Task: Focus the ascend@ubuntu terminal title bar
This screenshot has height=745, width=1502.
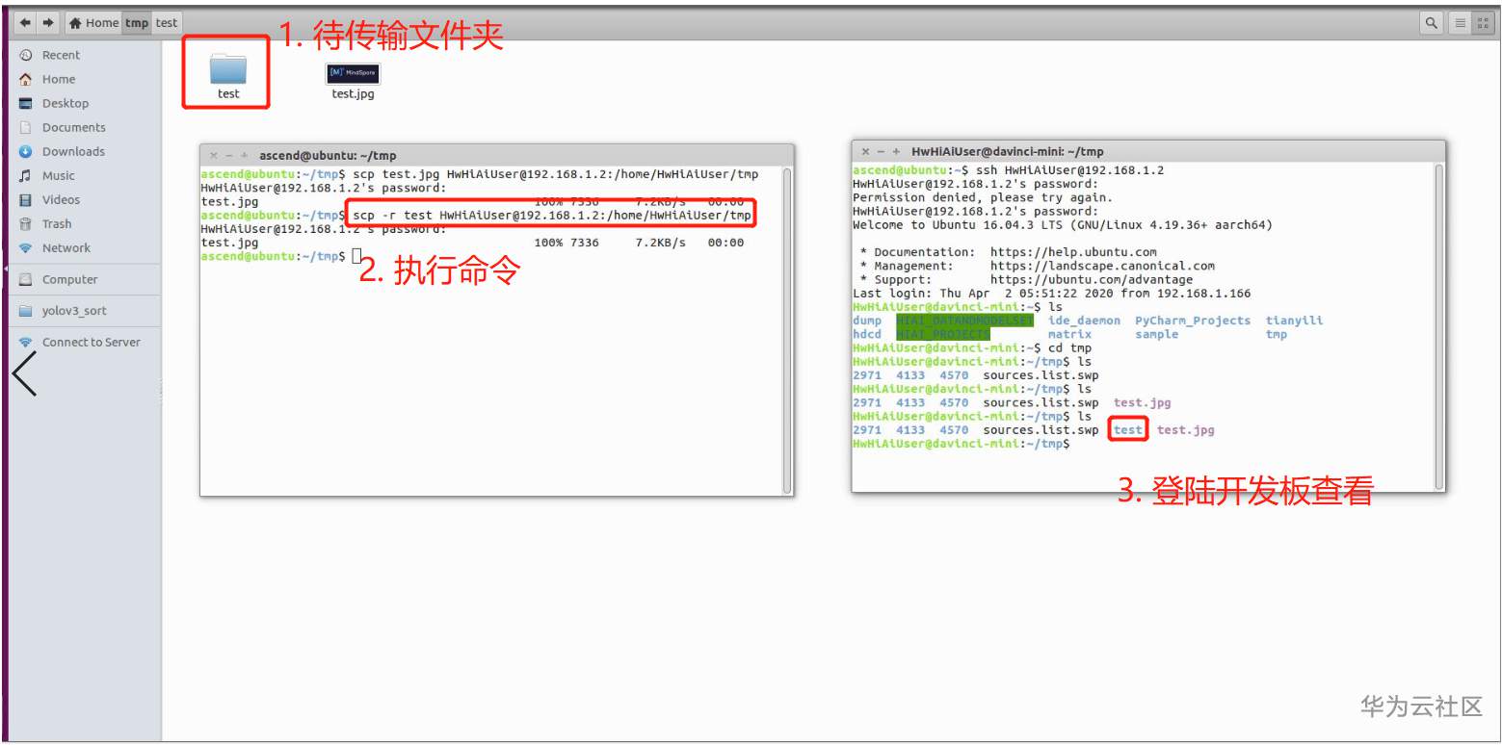Action: click(497, 155)
